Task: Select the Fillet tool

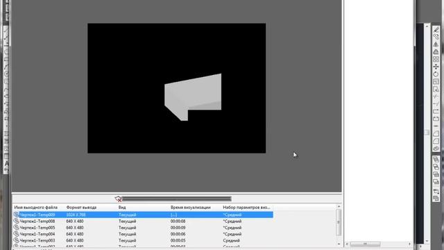Action: coord(436,141)
